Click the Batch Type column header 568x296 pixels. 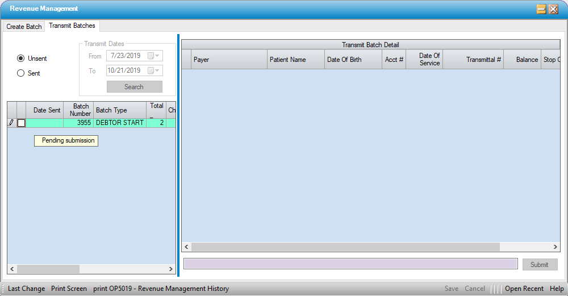(119, 110)
